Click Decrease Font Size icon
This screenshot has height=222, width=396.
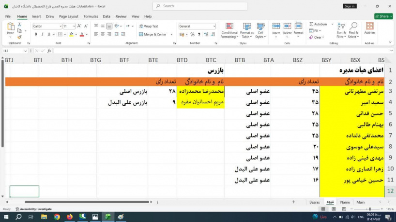86,26
